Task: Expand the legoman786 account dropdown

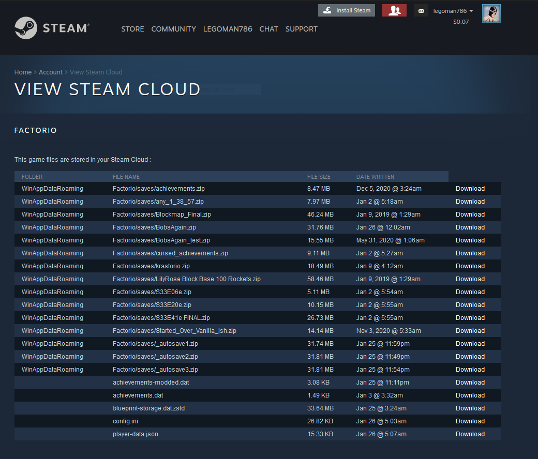Action: pos(453,11)
